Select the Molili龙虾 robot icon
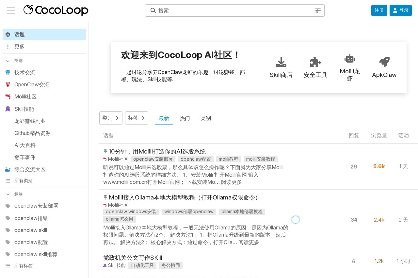 click(349, 59)
